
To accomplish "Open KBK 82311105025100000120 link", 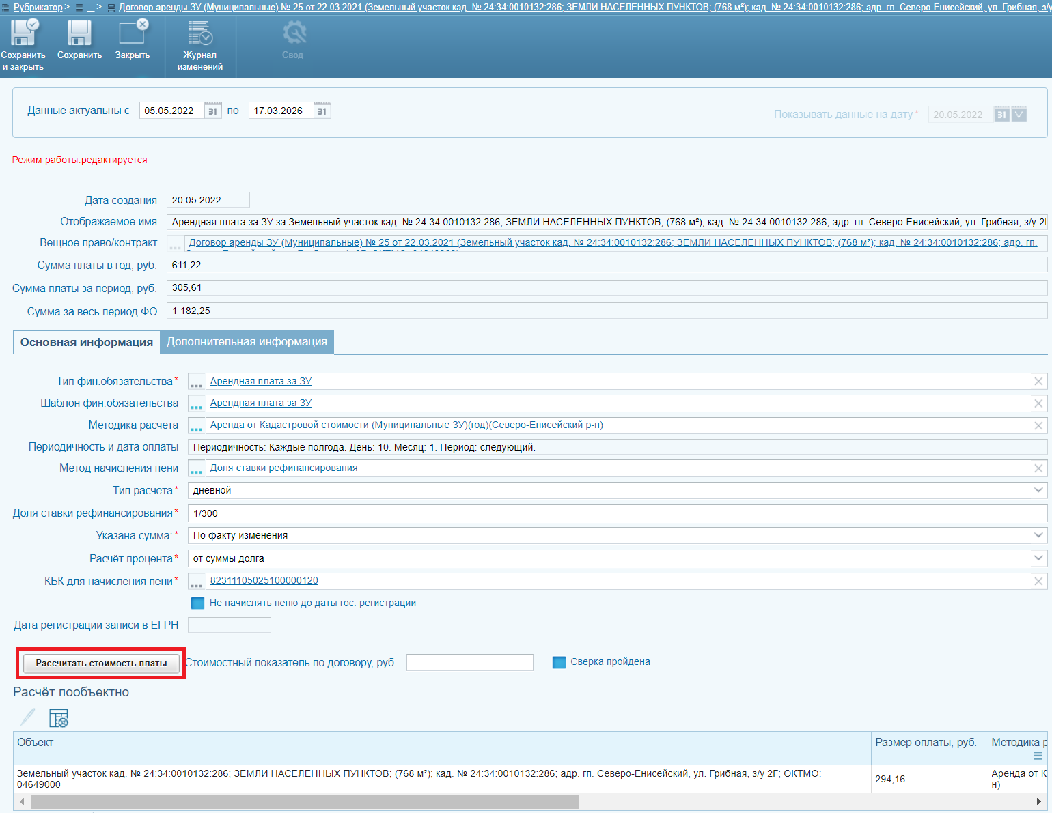I will [264, 581].
